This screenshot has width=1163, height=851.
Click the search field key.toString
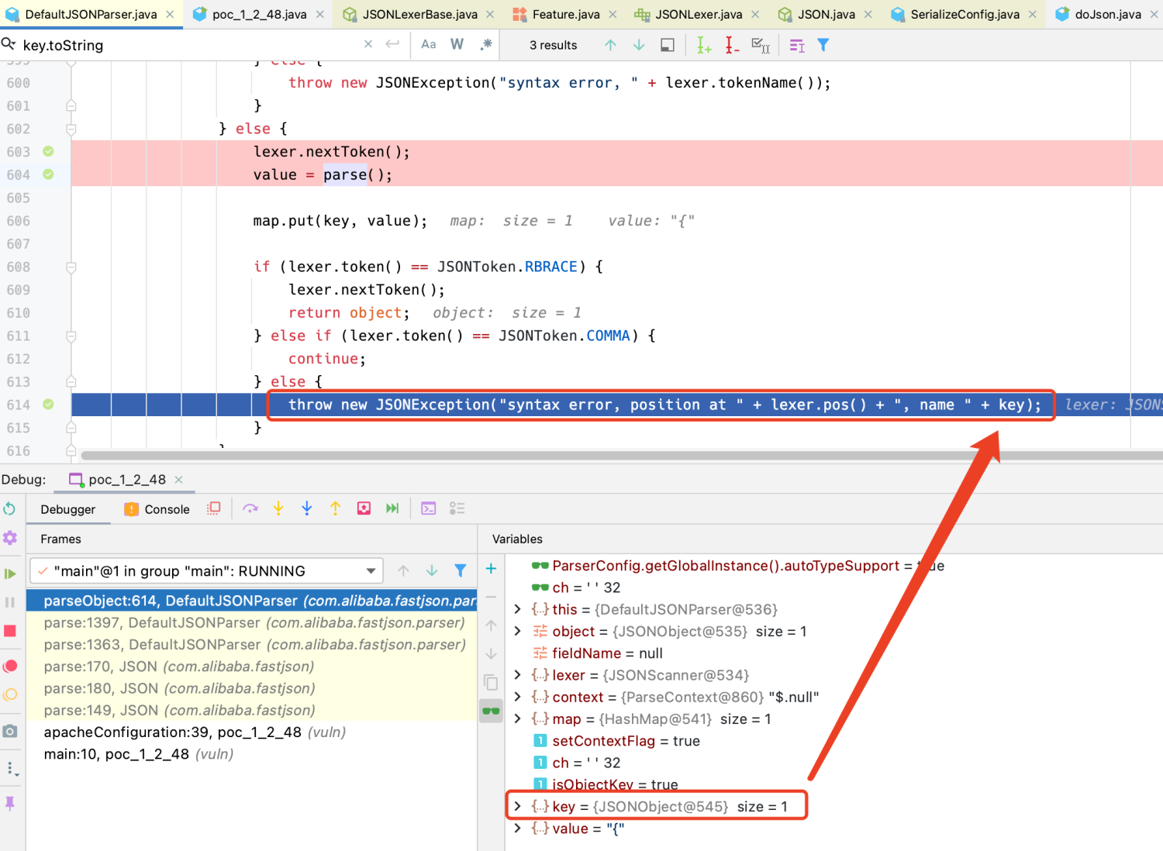coord(190,45)
